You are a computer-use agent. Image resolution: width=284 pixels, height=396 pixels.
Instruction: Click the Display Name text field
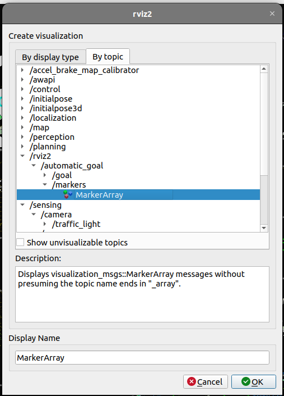pyautogui.click(x=142, y=358)
